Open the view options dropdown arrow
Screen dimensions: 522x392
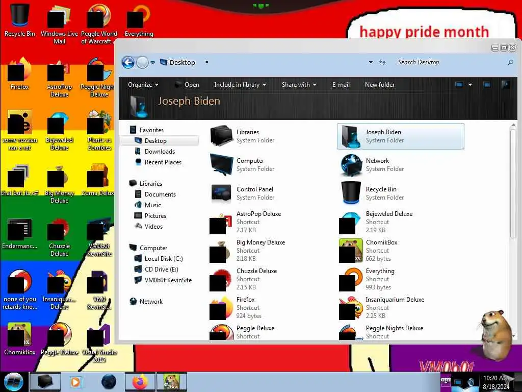470,85
